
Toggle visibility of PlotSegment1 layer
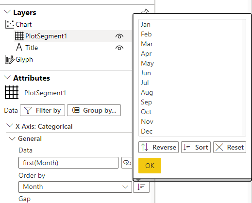tap(119, 36)
